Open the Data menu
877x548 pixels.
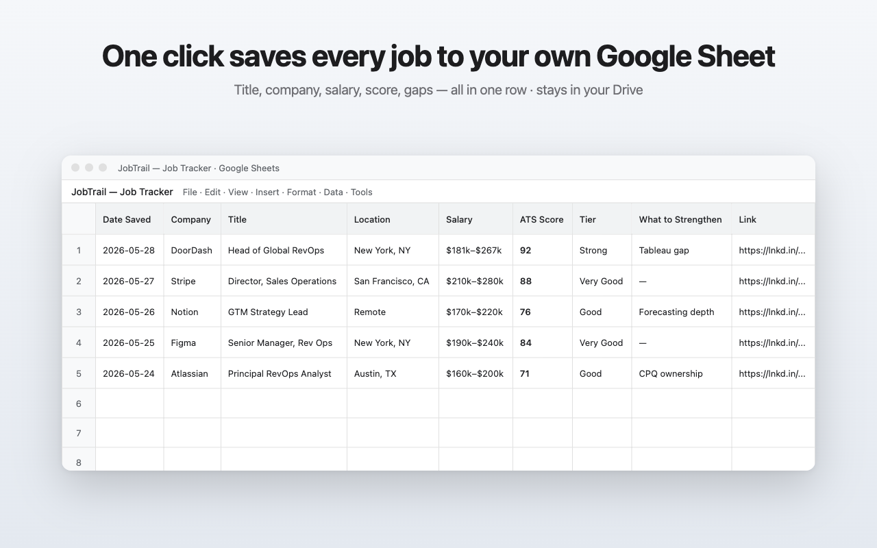coord(333,192)
